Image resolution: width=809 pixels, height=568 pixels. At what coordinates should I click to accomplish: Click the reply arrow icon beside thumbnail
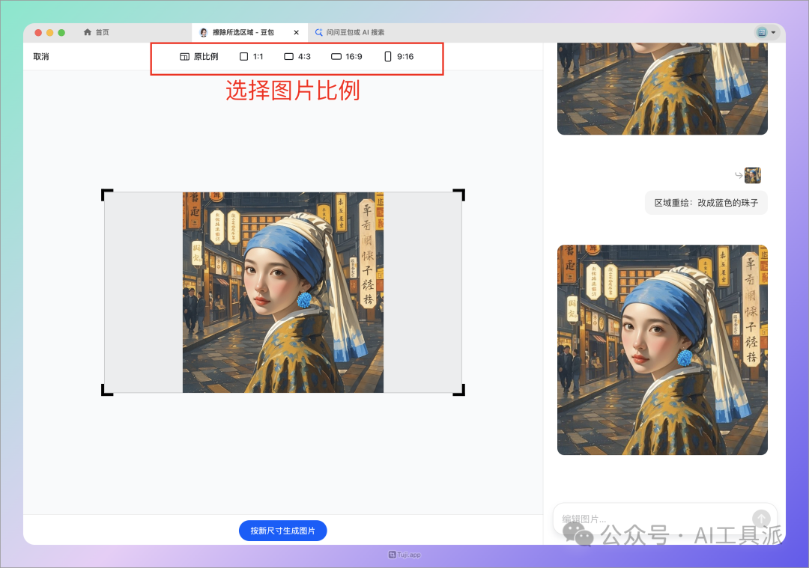tap(739, 176)
